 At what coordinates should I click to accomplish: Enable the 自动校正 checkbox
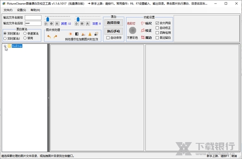[157, 28]
